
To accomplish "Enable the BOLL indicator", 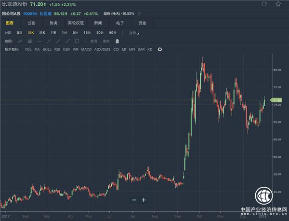I will tap(47, 49).
